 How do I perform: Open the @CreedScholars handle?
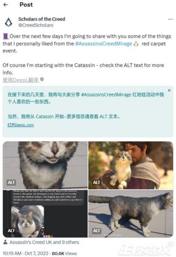pos(36,25)
